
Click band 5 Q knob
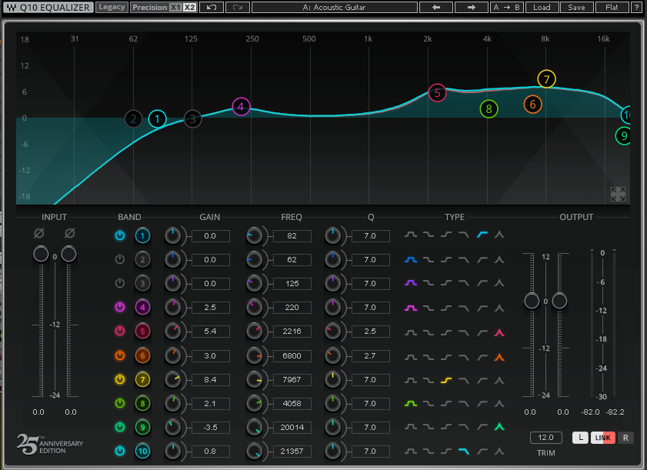332,332
